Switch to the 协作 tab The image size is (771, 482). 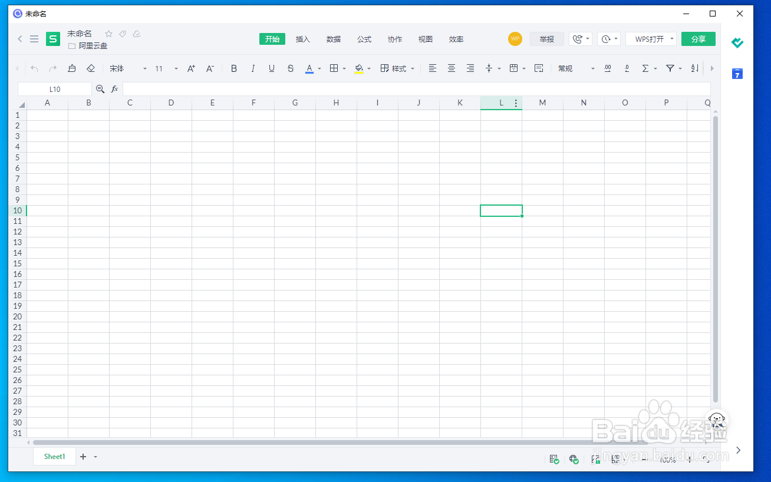point(395,39)
